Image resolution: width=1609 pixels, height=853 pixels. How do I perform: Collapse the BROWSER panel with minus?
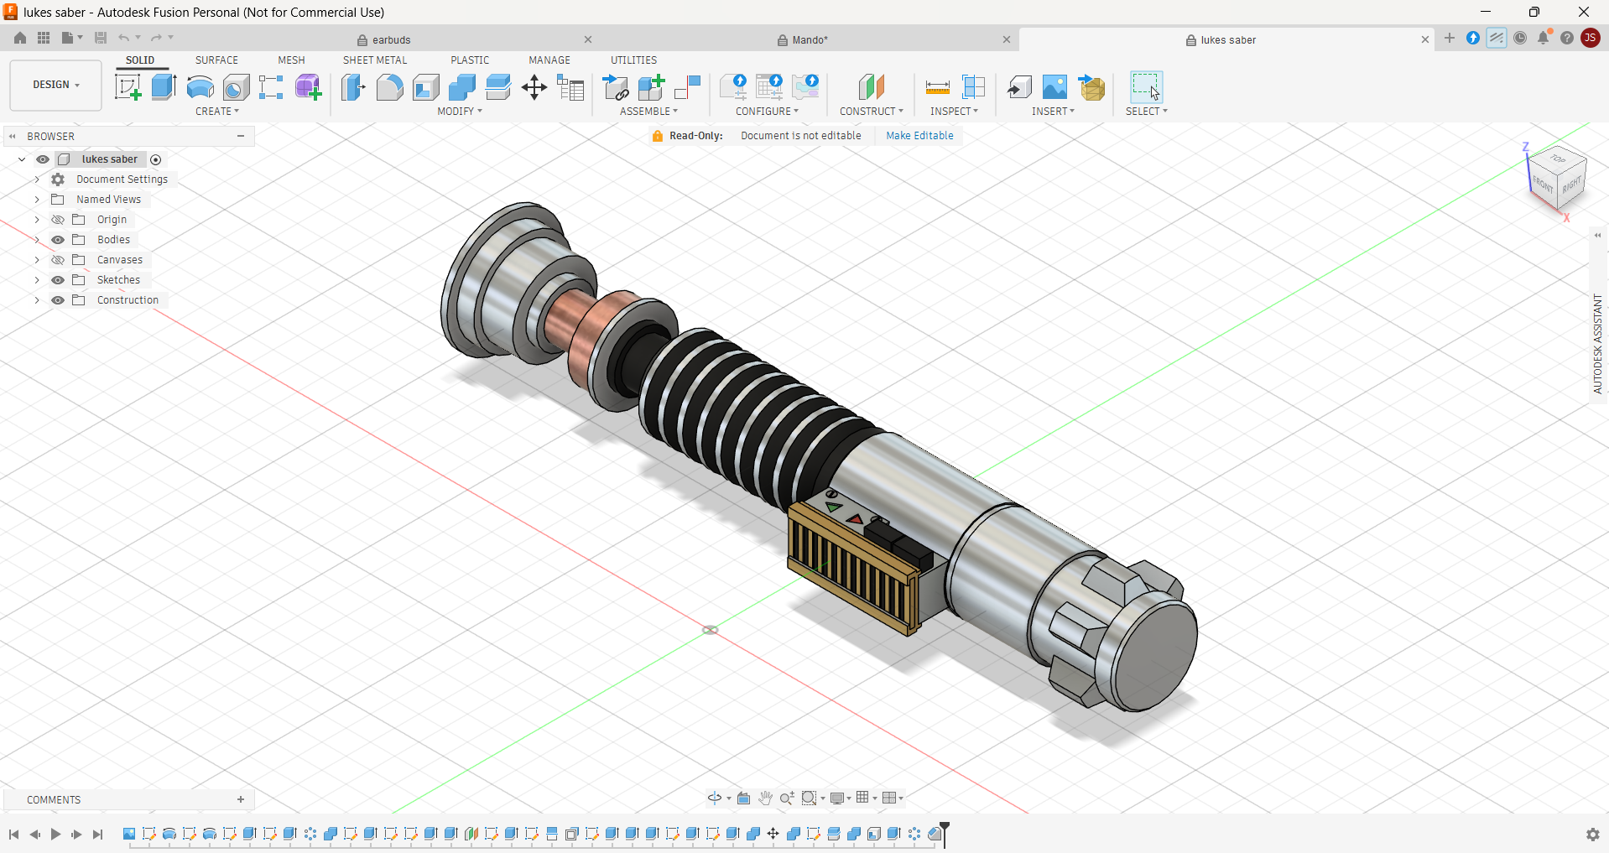[241, 136]
